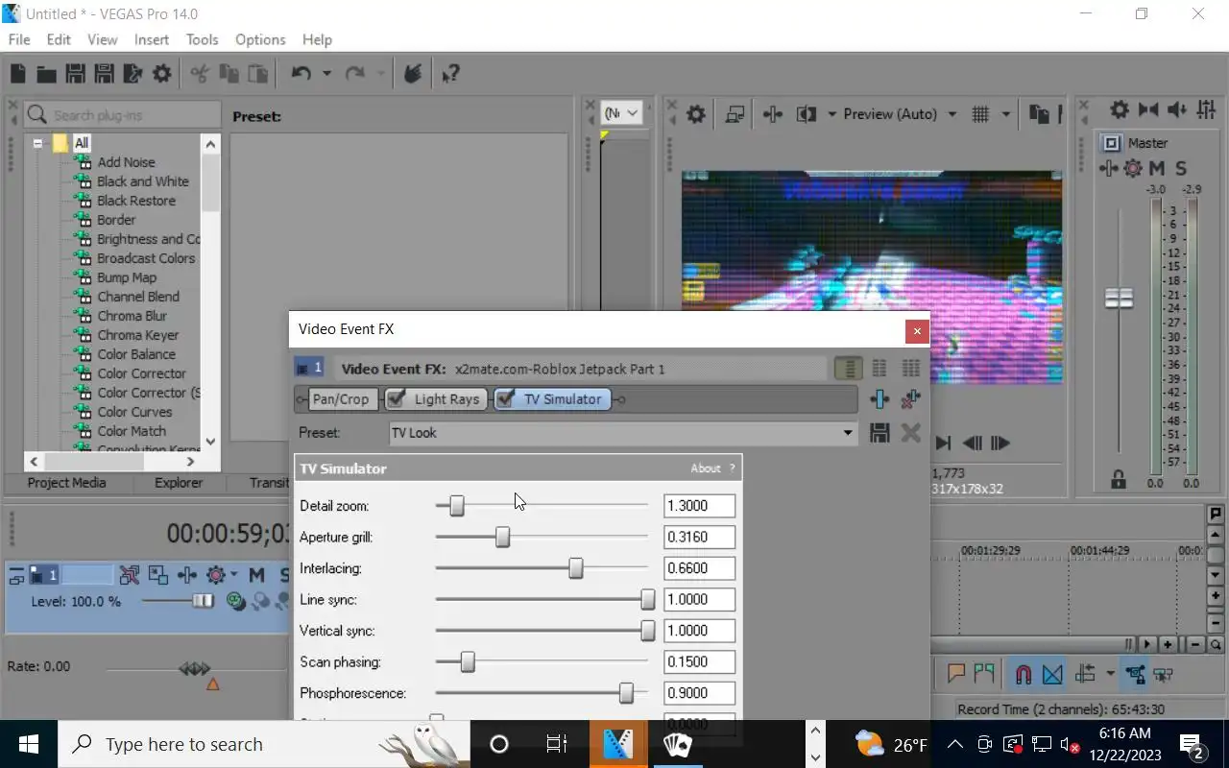This screenshot has height=768, width=1229.
Task: Toggle preview on external monitor icon
Action: click(735, 114)
